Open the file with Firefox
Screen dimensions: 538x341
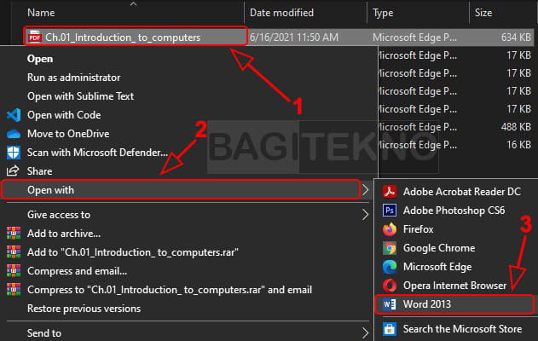[419, 229]
